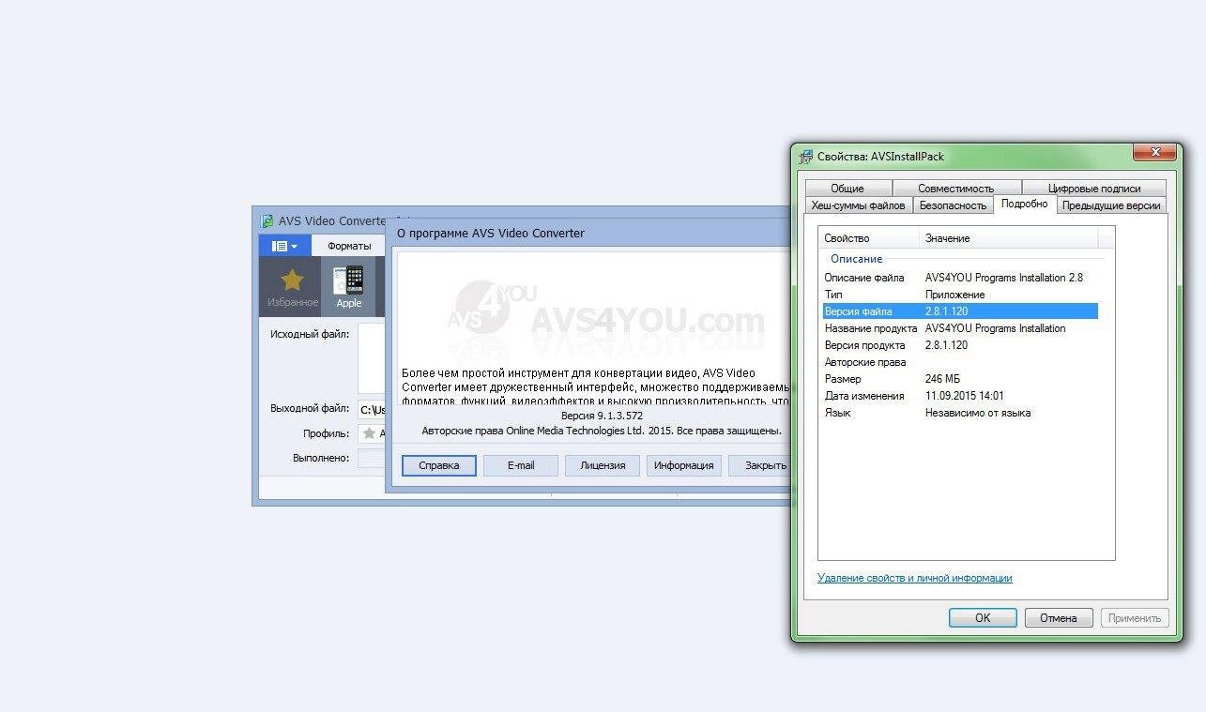Open the blue main menu dropdown in AVS Video Converter
The width and height of the screenshot is (1206, 712).
pos(284,246)
